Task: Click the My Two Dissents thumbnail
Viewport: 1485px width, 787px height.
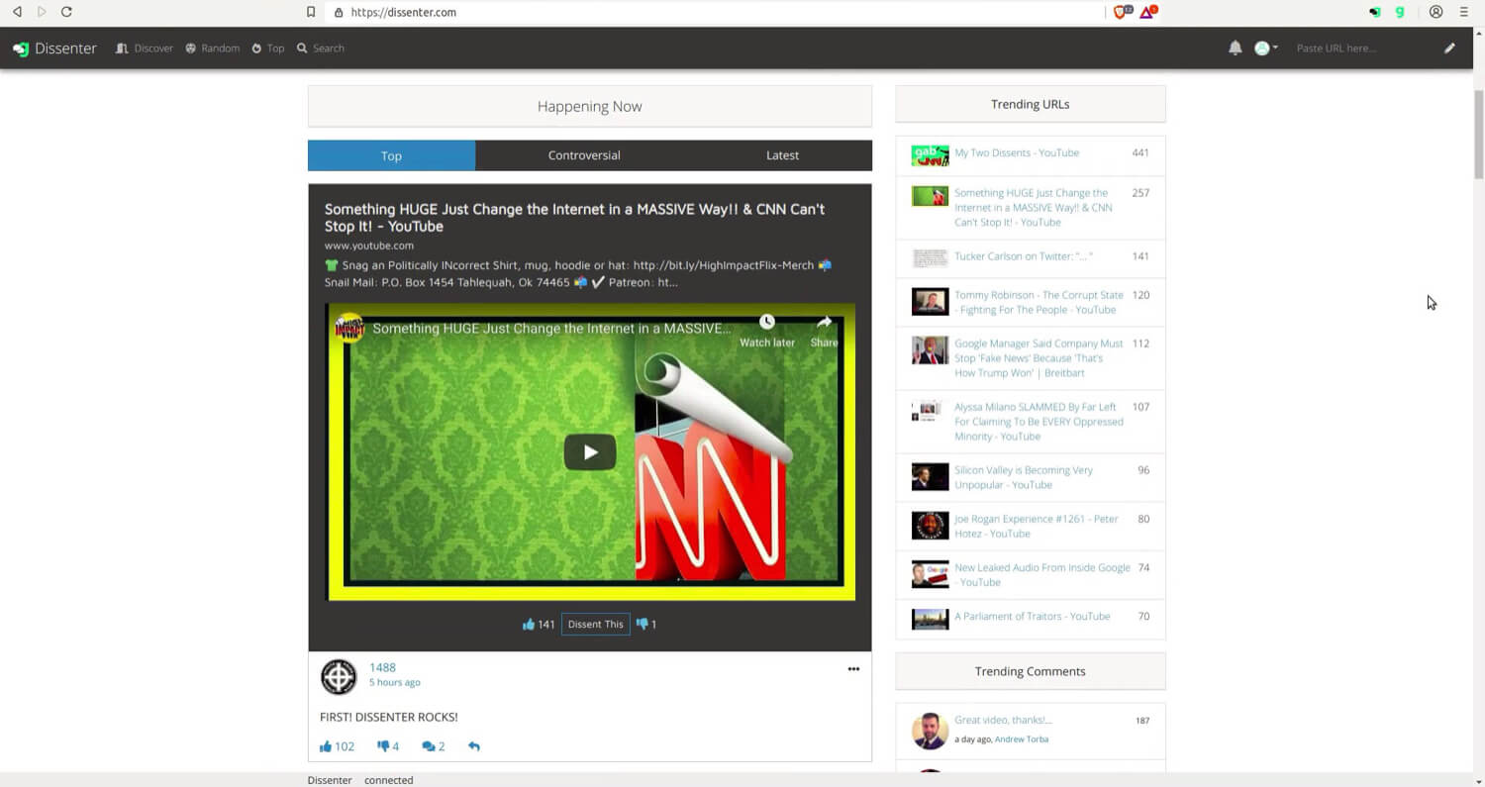Action: coord(930,155)
